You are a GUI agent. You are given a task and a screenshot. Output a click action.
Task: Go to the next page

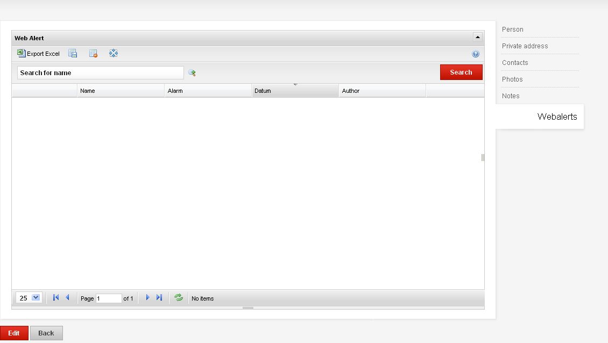(147, 298)
